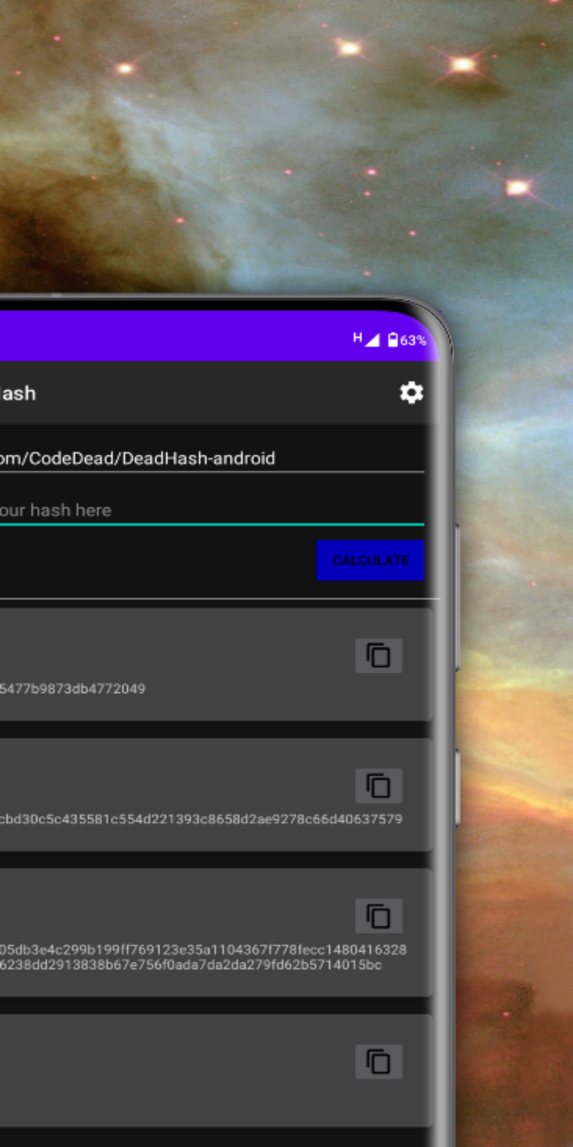Image resolution: width=573 pixels, height=1147 pixels.
Task: Copy the hash ending in 66d40637579
Action: click(x=378, y=786)
